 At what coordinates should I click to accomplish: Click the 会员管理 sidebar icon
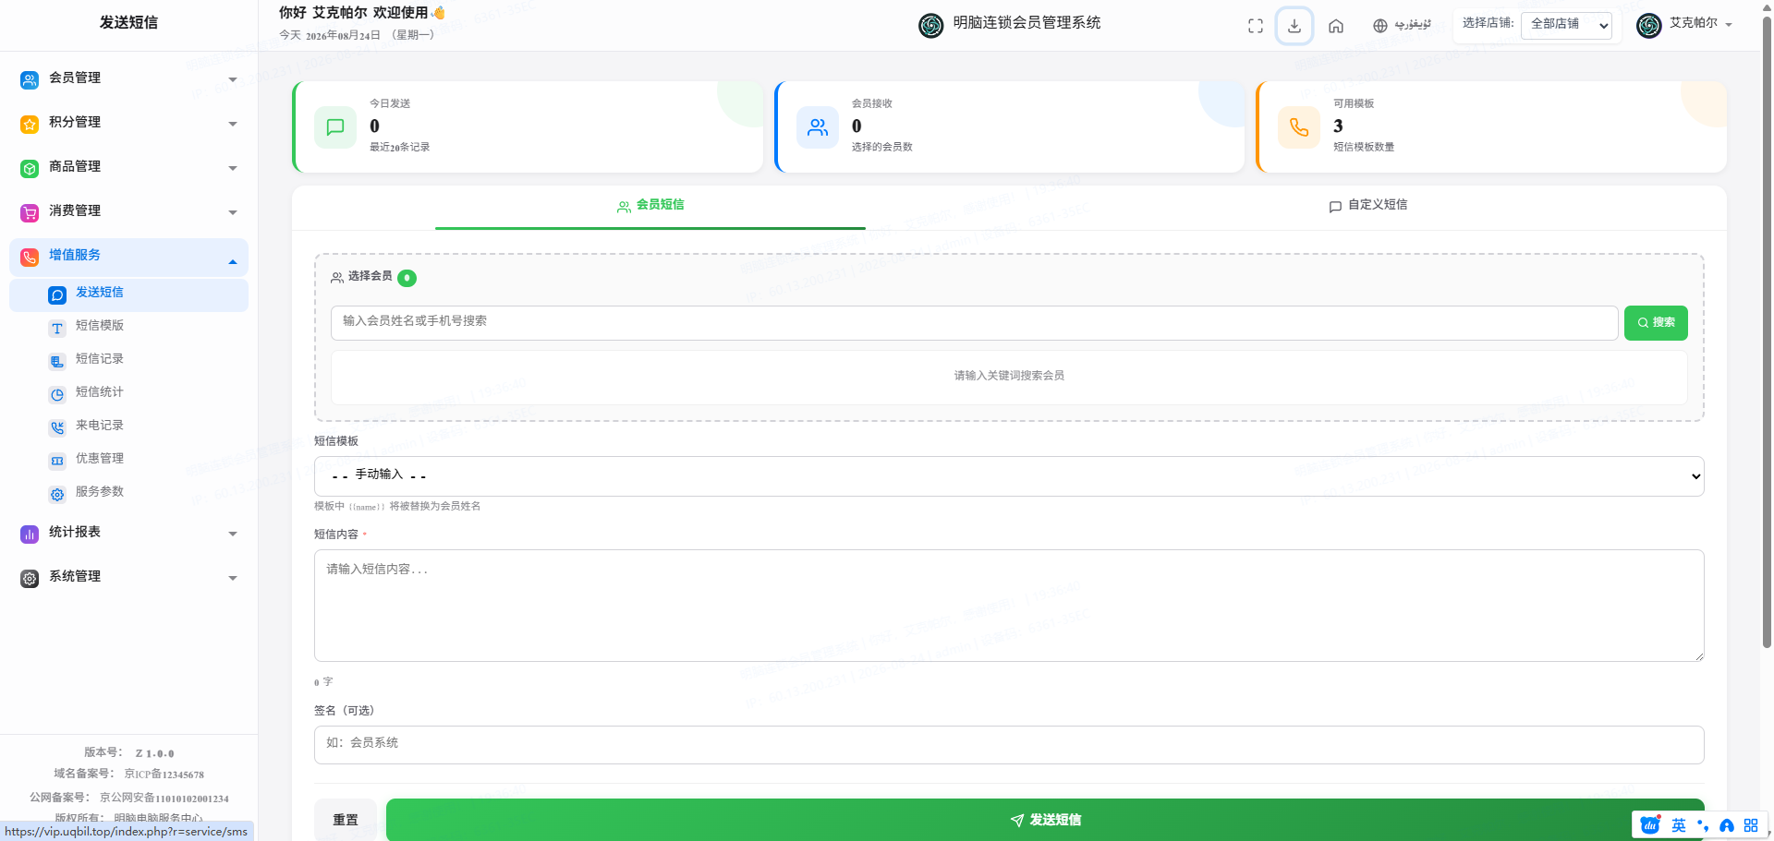click(x=30, y=80)
